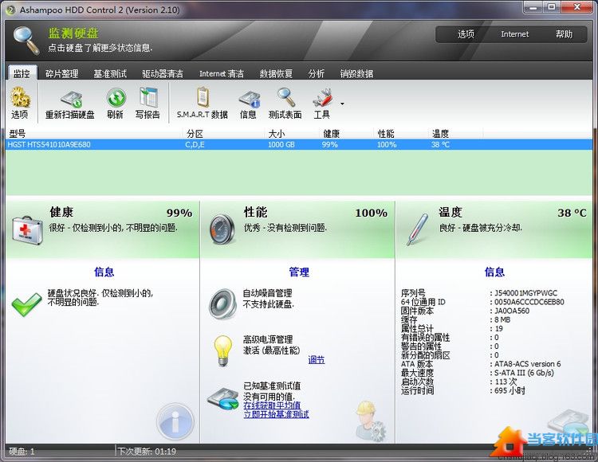Click firmware value JA0OA560
This screenshot has height=462, width=598.
[x=512, y=311]
